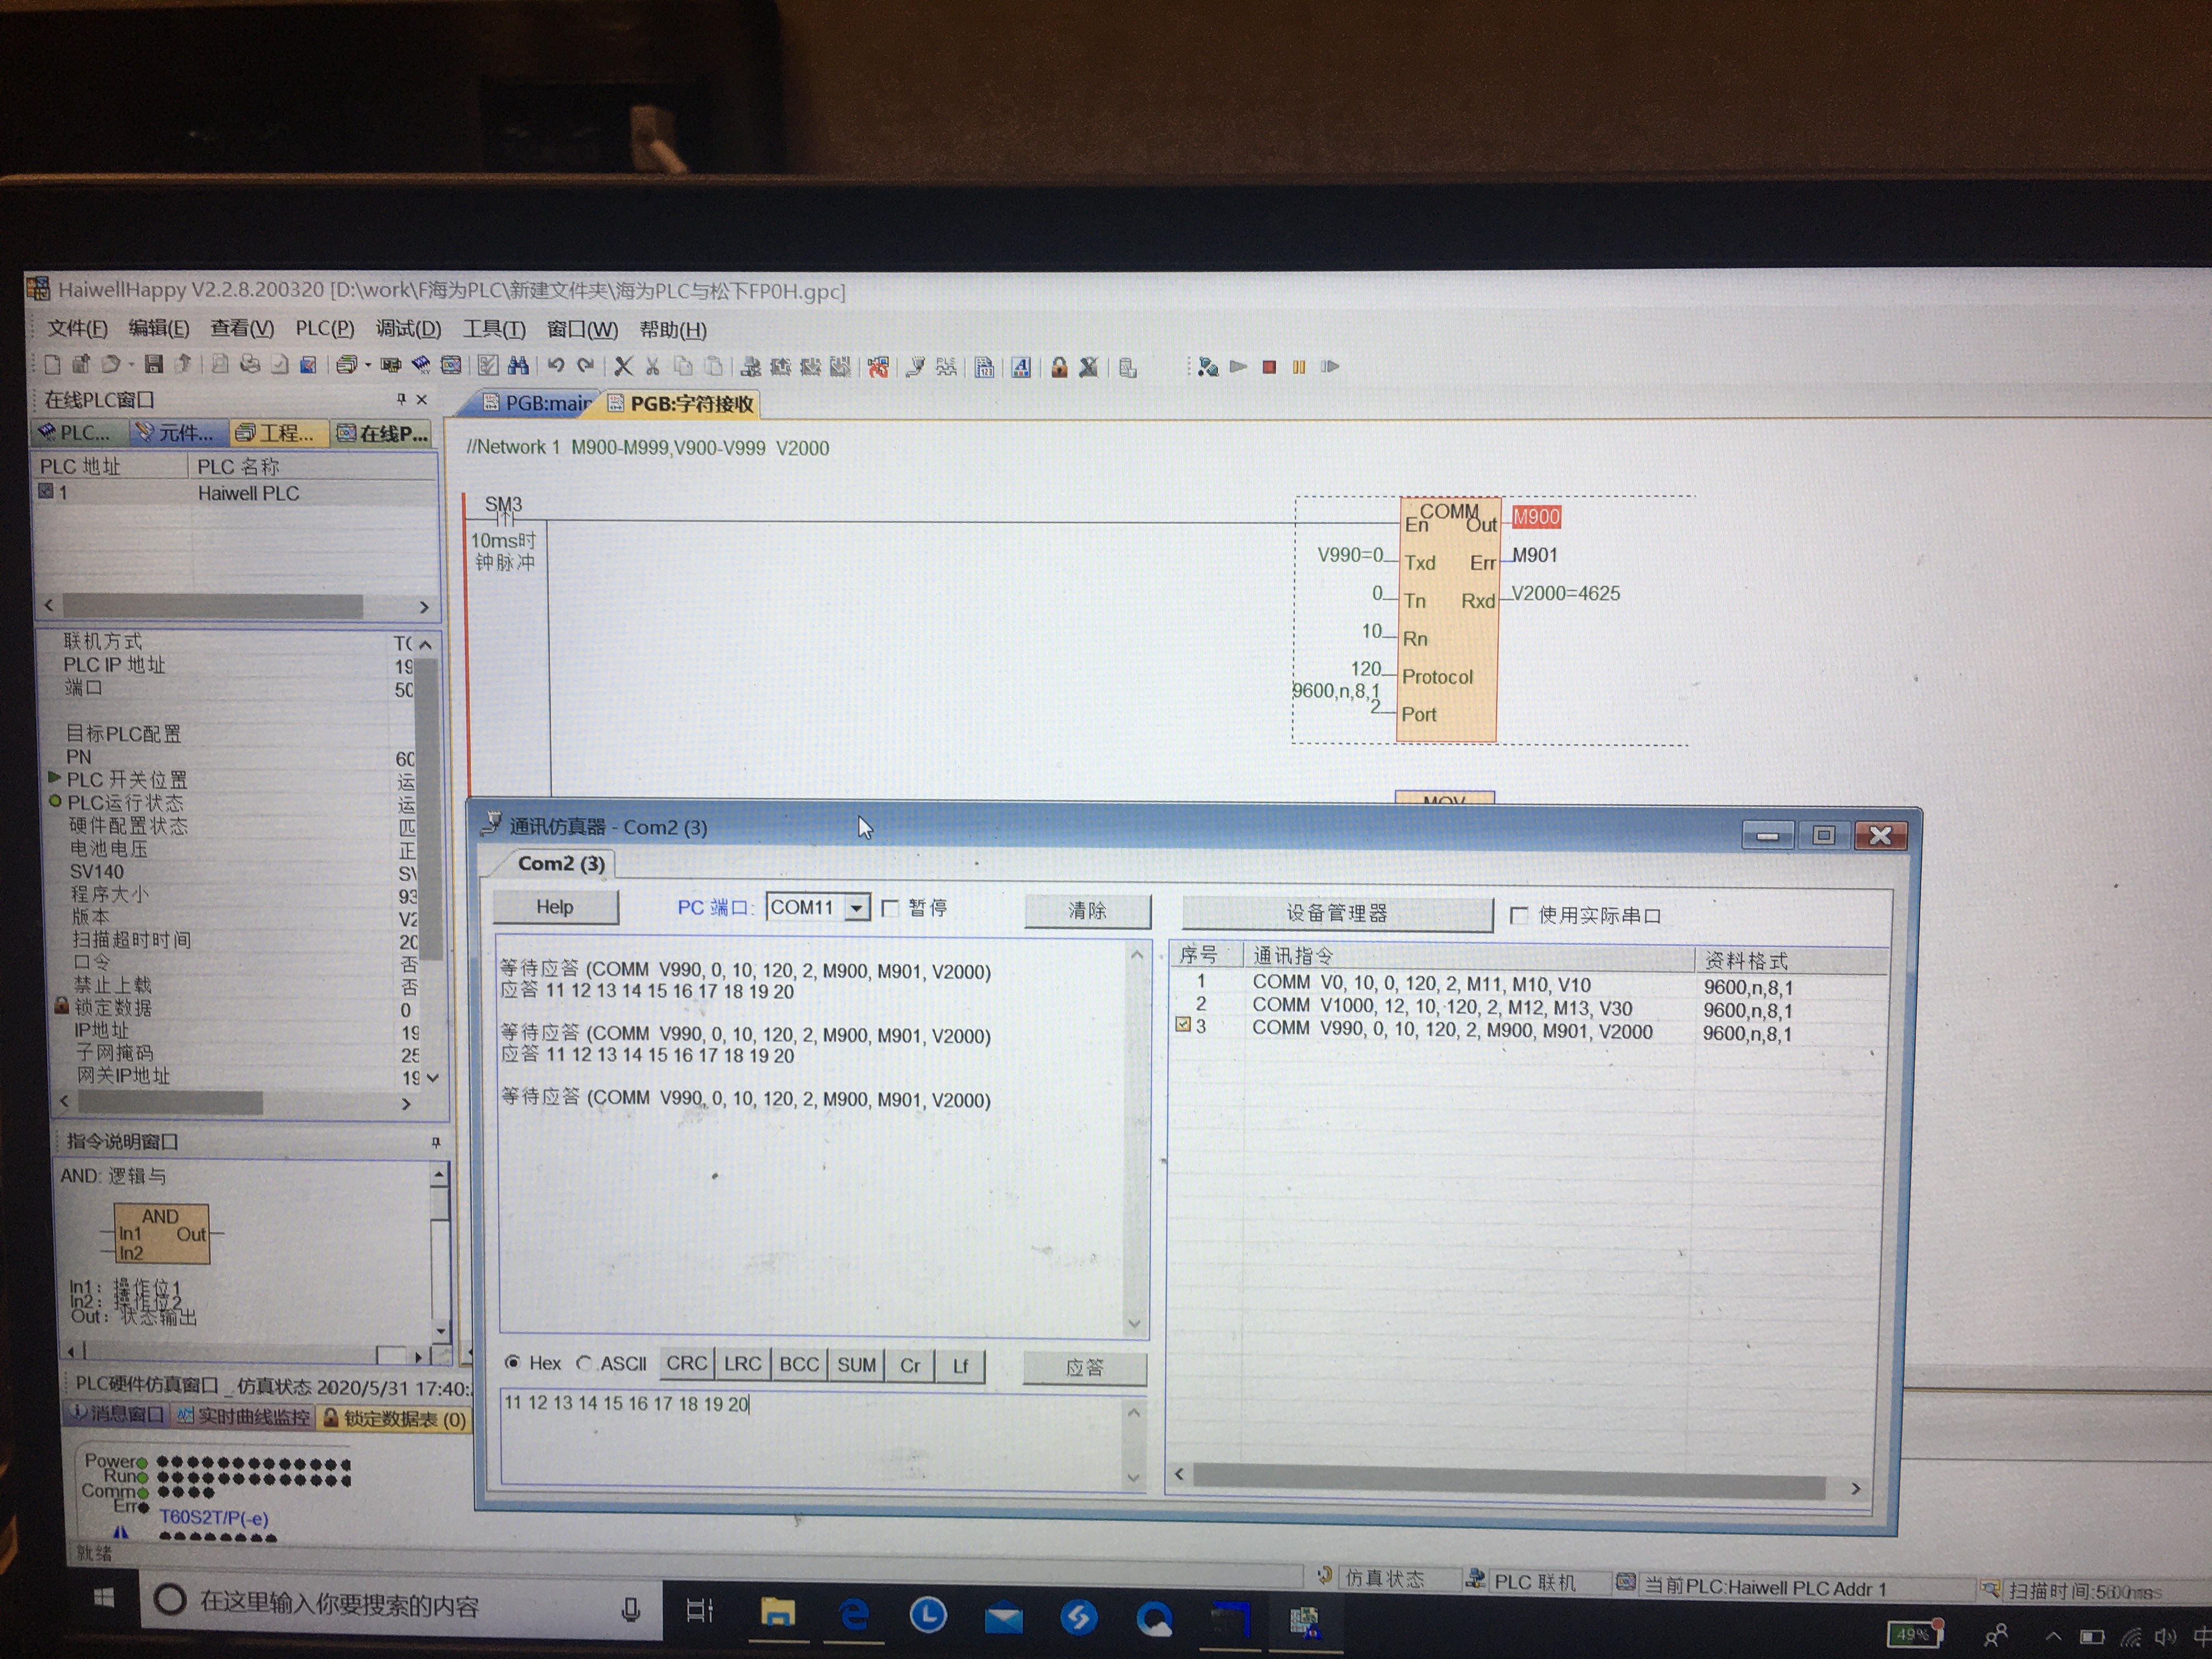The image size is (2212, 1659).
Task: Check 使用实际串口 use real serial port
Action: click(x=1519, y=915)
